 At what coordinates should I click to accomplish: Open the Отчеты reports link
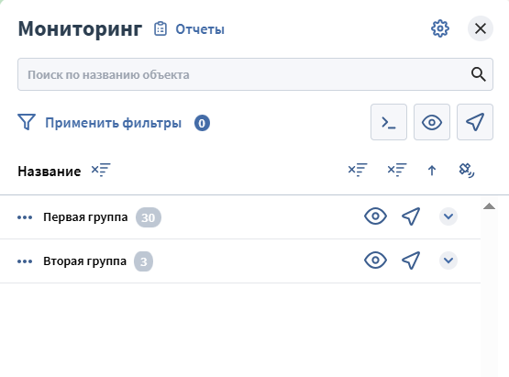(x=200, y=29)
